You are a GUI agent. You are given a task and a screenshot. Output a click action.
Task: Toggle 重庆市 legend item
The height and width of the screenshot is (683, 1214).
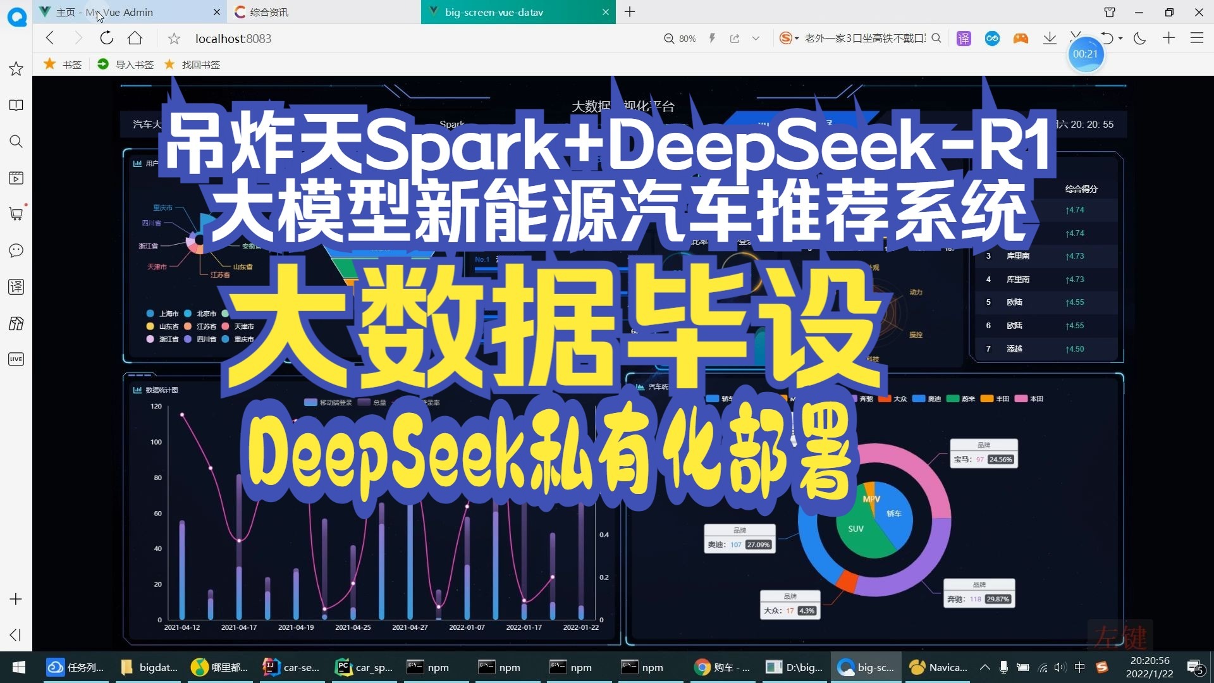tap(237, 339)
